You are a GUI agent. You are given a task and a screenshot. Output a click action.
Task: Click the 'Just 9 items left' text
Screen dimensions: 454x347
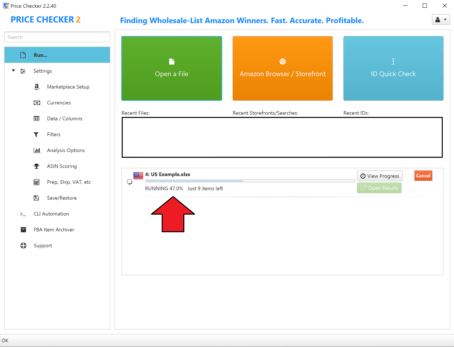point(205,189)
